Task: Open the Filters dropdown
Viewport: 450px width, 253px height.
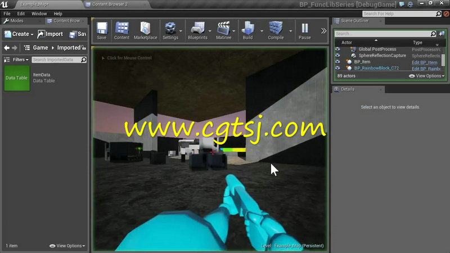Action: tap(21, 60)
